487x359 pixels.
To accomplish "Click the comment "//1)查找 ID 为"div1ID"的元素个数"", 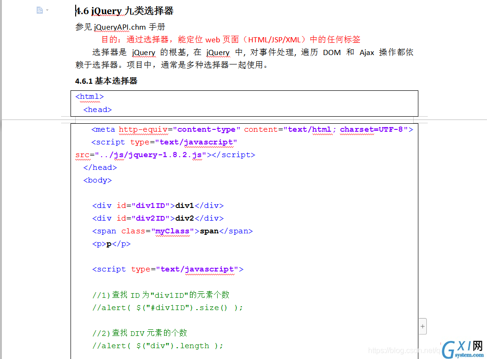I will pos(161,295).
